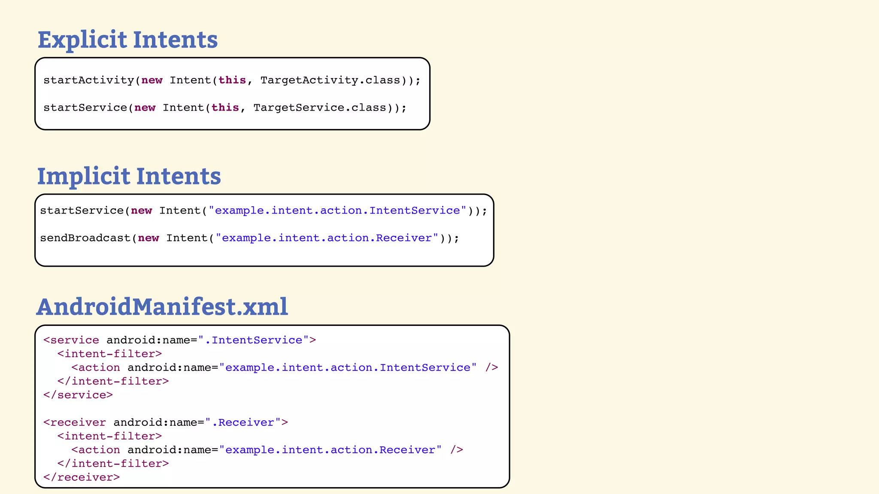This screenshot has width=879, height=494.
Task: Click the </service> closing tag
Action: tap(78, 395)
